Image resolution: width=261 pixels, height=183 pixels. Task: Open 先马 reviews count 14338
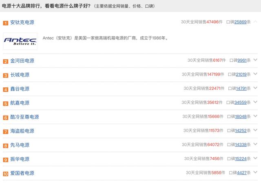241,145
